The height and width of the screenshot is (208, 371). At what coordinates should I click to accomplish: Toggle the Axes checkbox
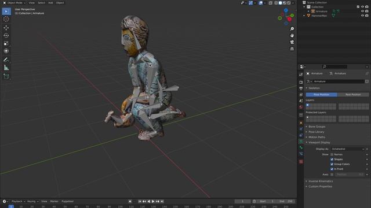[x=332, y=174]
